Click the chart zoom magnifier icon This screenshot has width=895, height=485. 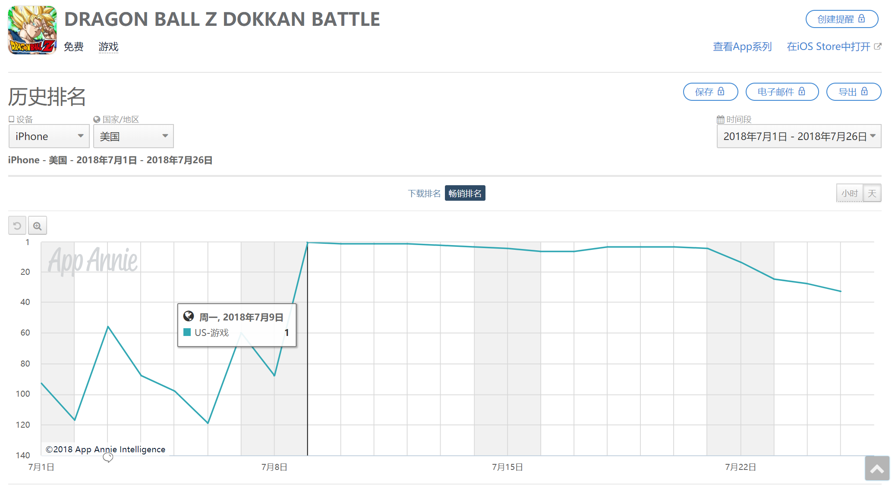click(38, 226)
